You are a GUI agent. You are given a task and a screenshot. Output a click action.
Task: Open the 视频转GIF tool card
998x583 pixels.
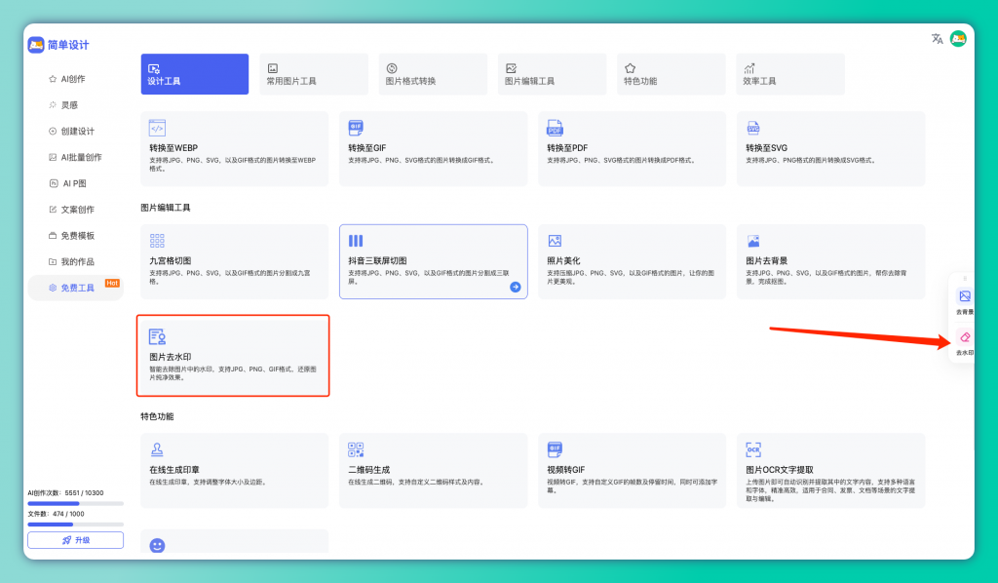point(632,470)
